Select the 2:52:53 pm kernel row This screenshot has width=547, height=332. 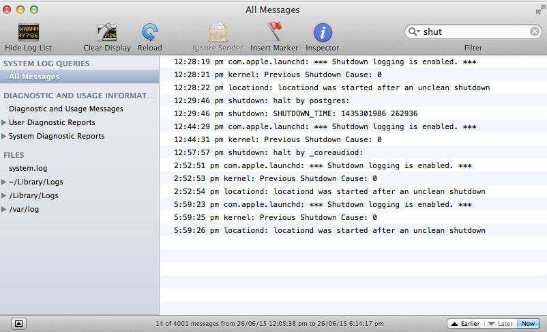[353, 178]
